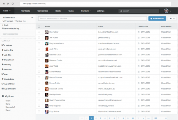178x120 pixels.
Task: Expand the Settings dropdown menu
Action: 101,11
